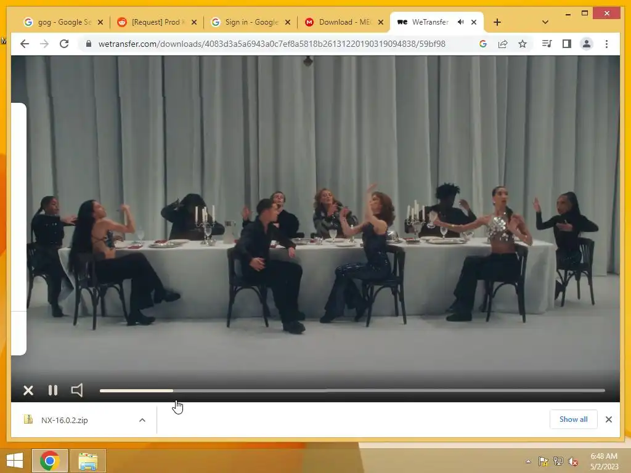Toggle video sound with speaker icon
Image resolution: width=631 pixels, height=473 pixels.
tap(77, 390)
